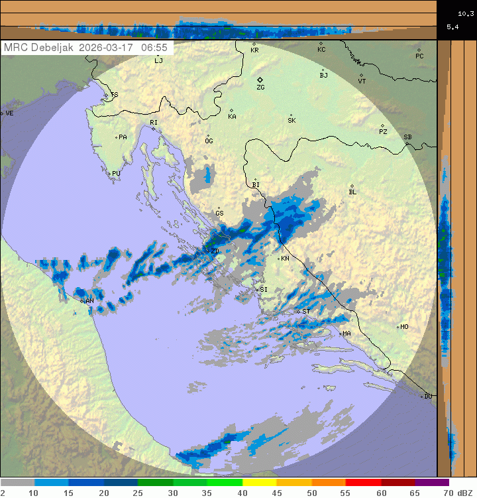Click the Zagreb ZG diamond marker
Viewport: 477px width, 498px height.
tap(260, 80)
